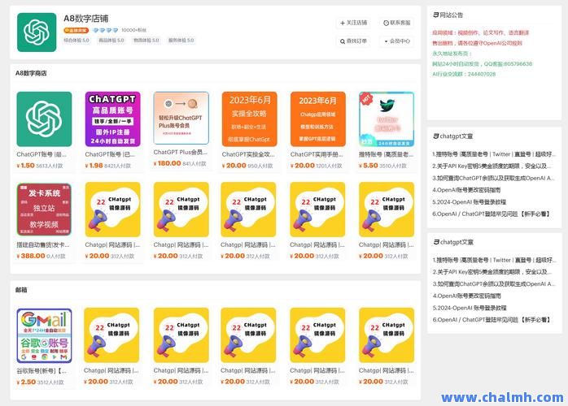The image size is (568, 406).
Task: Click the 综合体验 5.0 rating tag
Action: [x=76, y=40]
